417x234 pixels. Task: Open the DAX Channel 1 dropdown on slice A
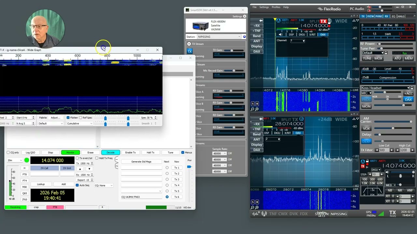coord(297,41)
